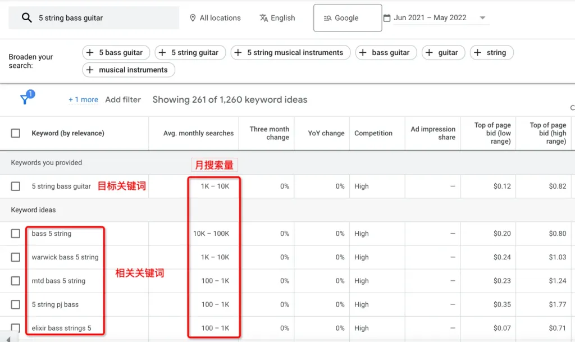
Task: Click the calendar icon by date range
Action: pyautogui.click(x=387, y=18)
